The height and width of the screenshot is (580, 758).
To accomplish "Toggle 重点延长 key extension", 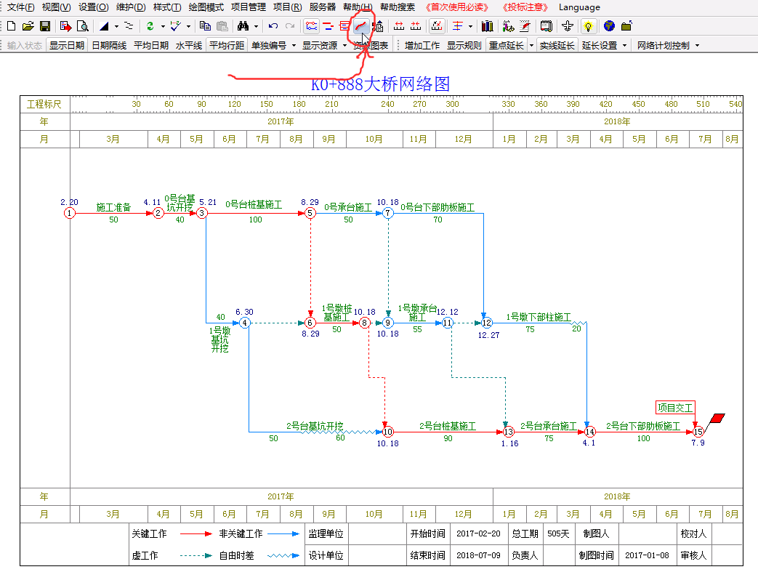I will (x=506, y=46).
